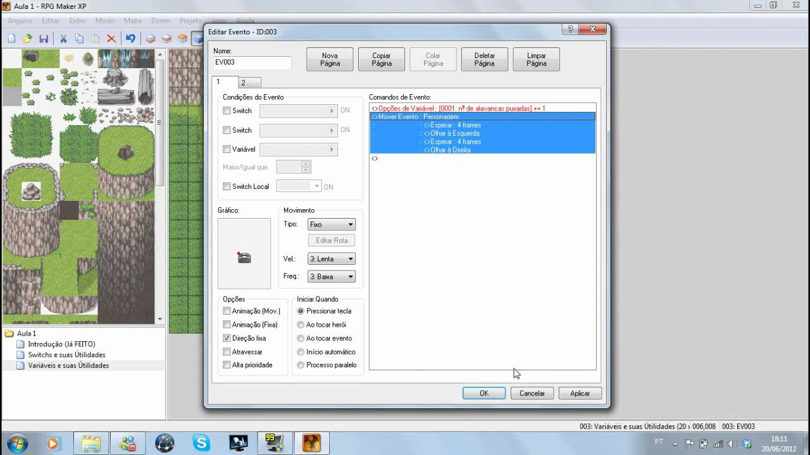This screenshot has height=455, width=810.
Task: Click the Nova Página button
Action: 330,59
